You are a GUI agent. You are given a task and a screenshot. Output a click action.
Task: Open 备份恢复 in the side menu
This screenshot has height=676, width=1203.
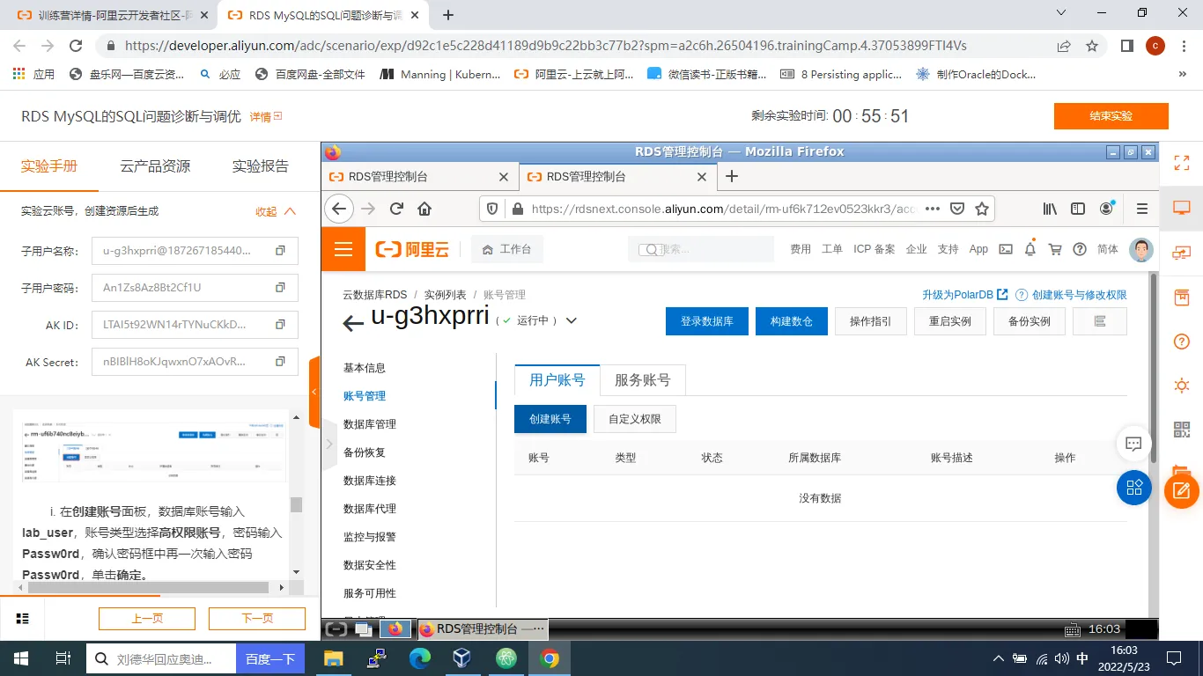[x=365, y=452]
